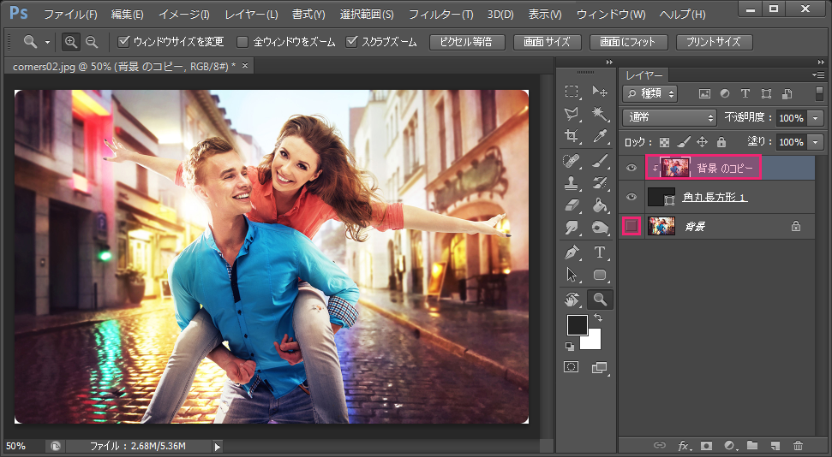Click the 画面にフィット button
The width and height of the screenshot is (832, 457).
click(x=628, y=42)
